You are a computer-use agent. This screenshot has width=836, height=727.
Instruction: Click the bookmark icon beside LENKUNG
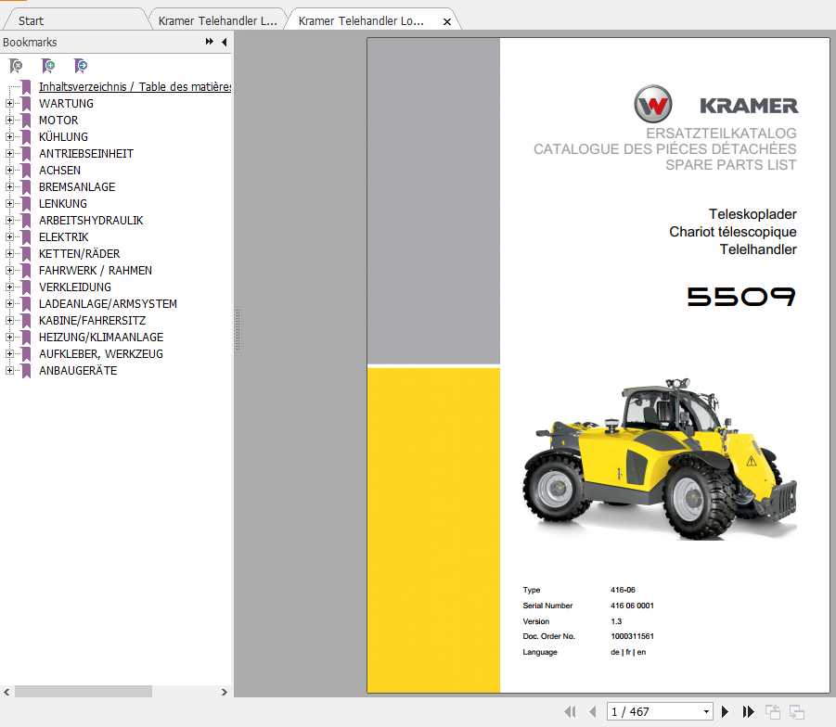pyautogui.click(x=26, y=204)
